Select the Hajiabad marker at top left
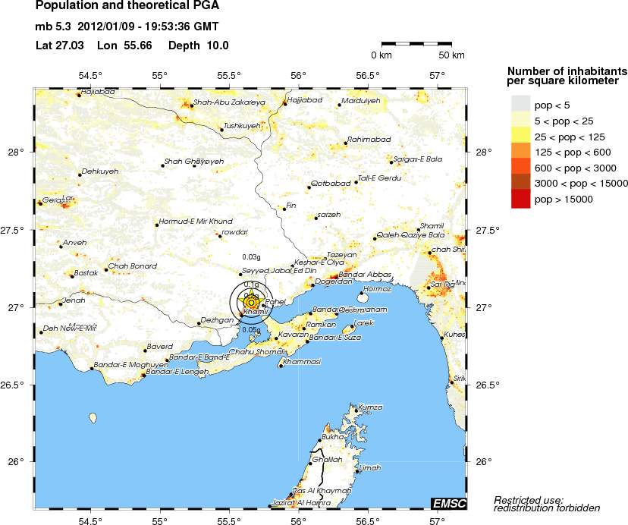Screen dimensions: 628x525 tap(78, 95)
